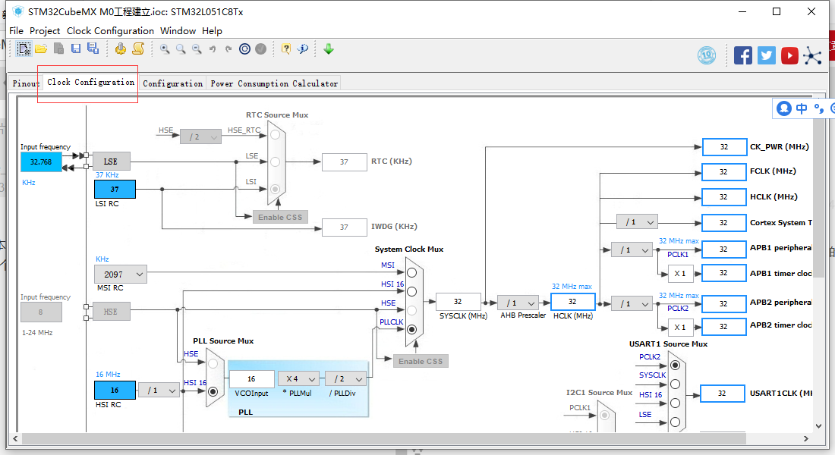Click Enable CSS under RTC Source Mux

[x=280, y=217]
